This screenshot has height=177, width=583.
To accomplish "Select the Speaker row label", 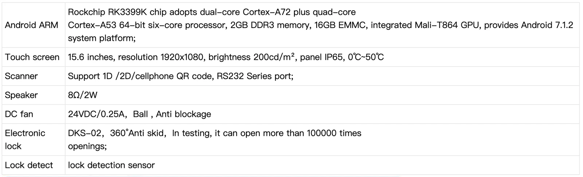I will tap(21, 95).
